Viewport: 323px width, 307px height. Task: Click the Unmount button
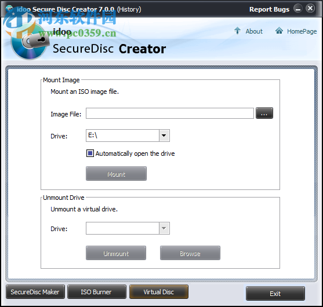tap(116, 253)
